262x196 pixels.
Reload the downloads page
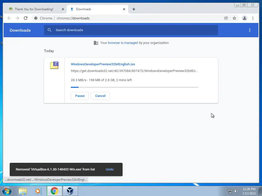26,18
